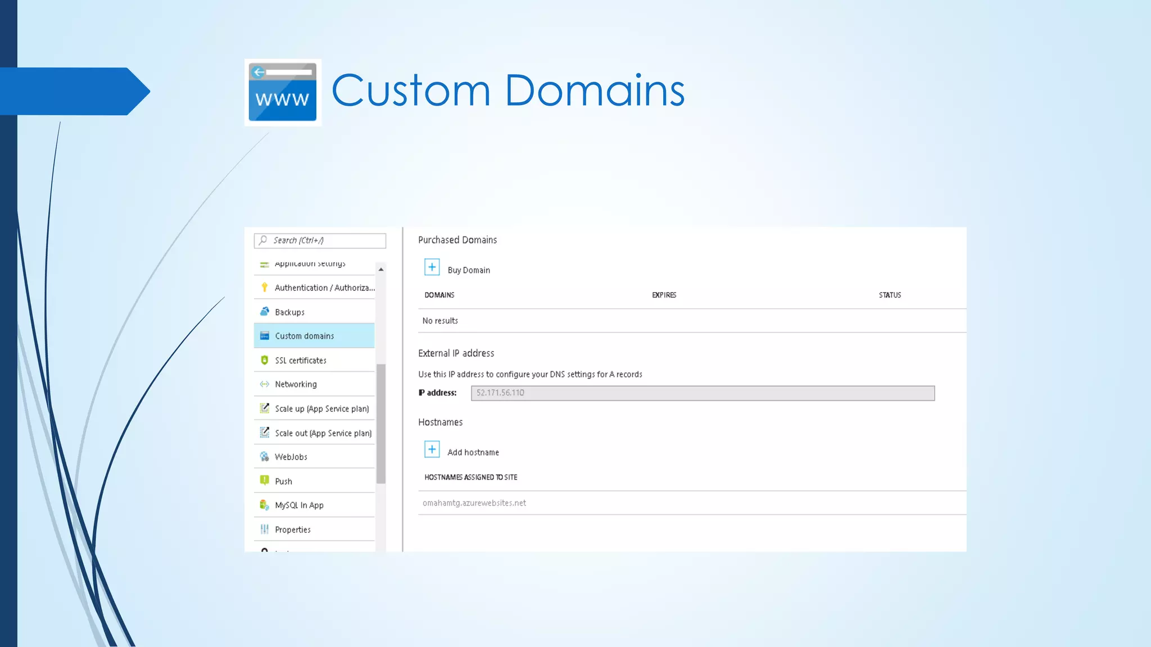1151x647 pixels.
Task: Go to Networking settings
Action: click(x=314, y=384)
